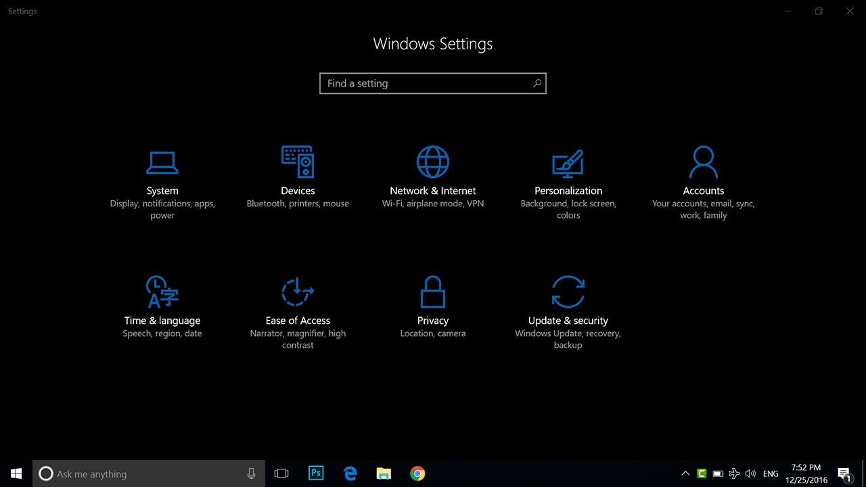Click the magnifier icon in settings search

coord(537,83)
